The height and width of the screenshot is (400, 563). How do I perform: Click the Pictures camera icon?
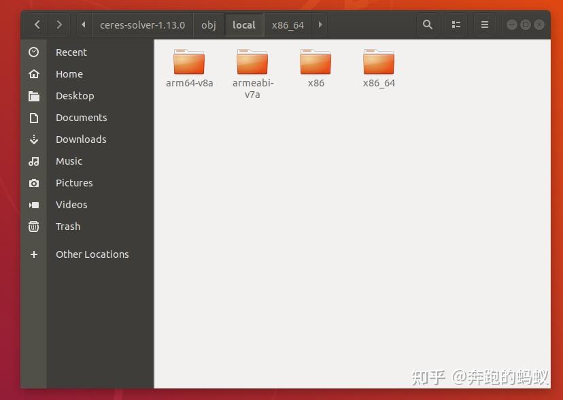pyautogui.click(x=34, y=183)
